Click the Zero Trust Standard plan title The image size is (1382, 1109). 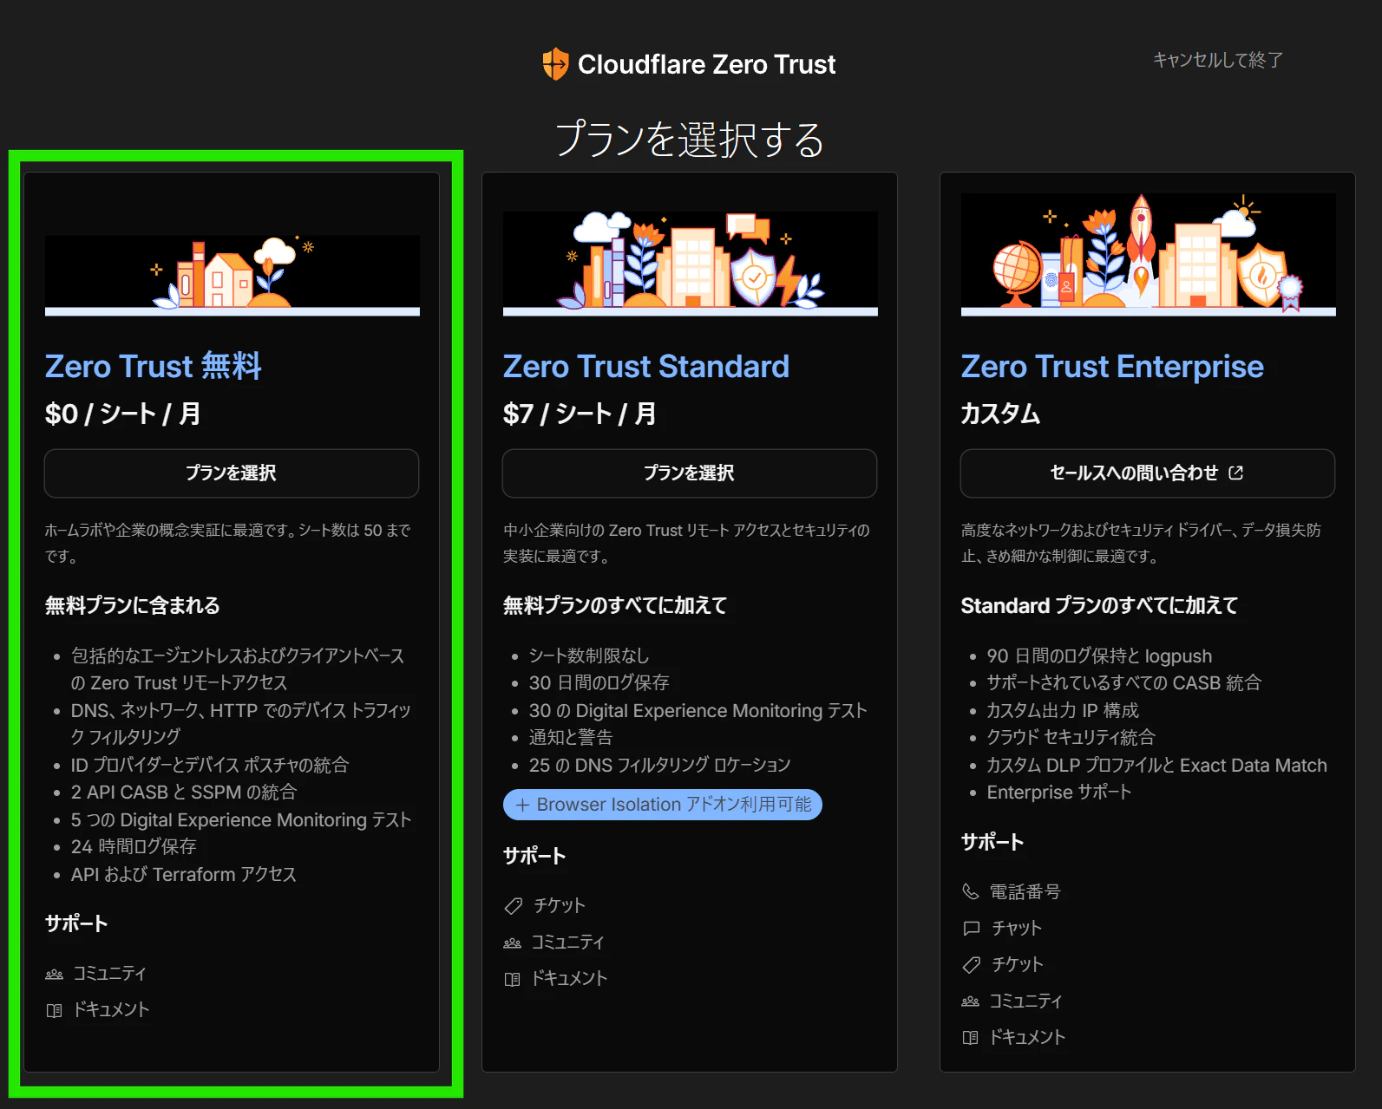646,367
